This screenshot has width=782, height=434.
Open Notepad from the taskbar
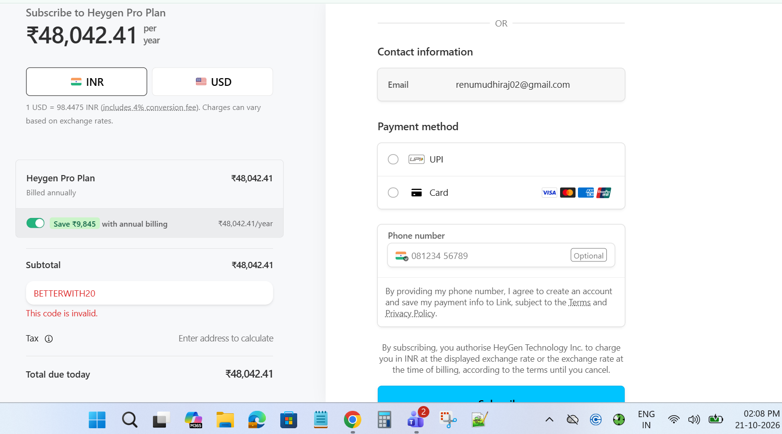point(320,420)
